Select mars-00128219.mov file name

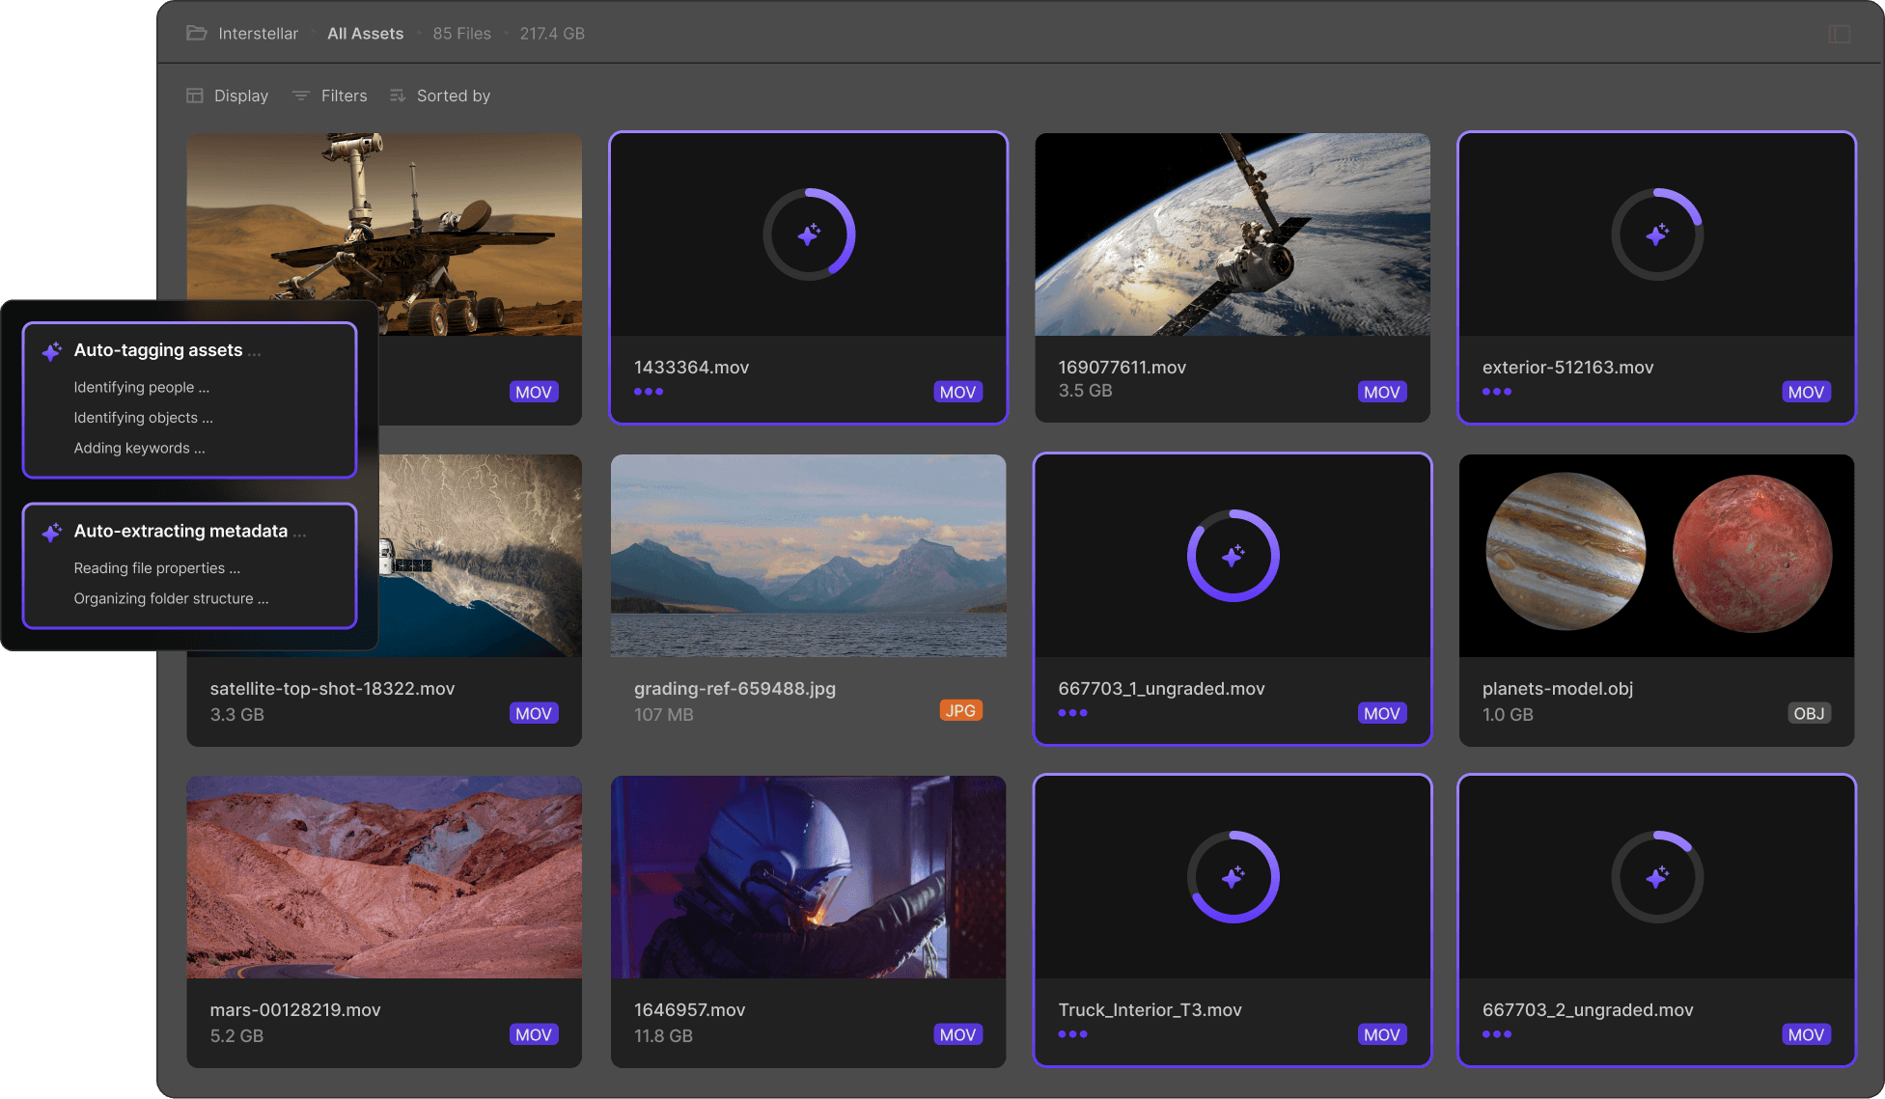pos(295,1009)
